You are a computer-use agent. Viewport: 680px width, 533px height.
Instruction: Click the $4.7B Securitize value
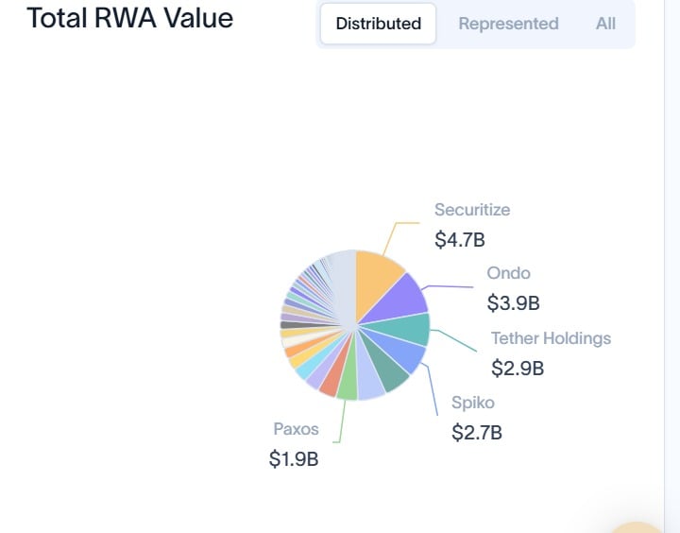tap(460, 240)
